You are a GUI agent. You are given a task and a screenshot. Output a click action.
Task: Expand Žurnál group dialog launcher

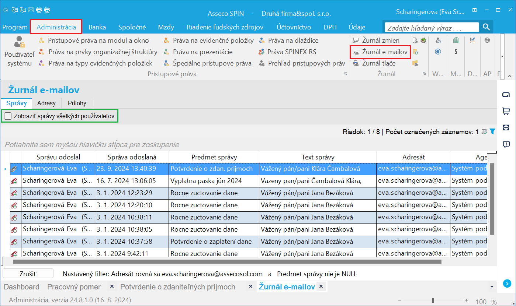tap(425, 74)
